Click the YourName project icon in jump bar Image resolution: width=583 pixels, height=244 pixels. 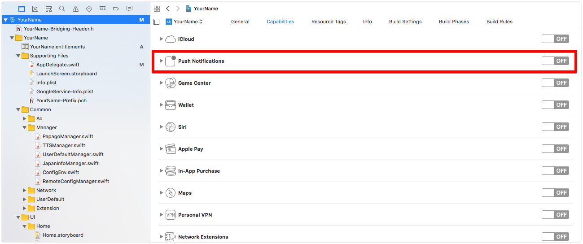click(x=188, y=9)
